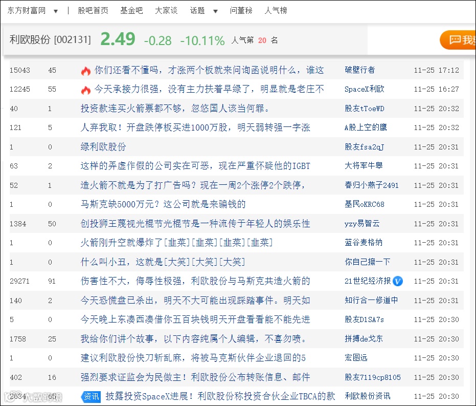Open post 今天承接力很强，没有主力扶着早绿了

tap(209, 89)
